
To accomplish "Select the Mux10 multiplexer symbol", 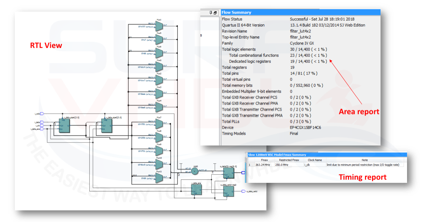I will coord(159,164).
